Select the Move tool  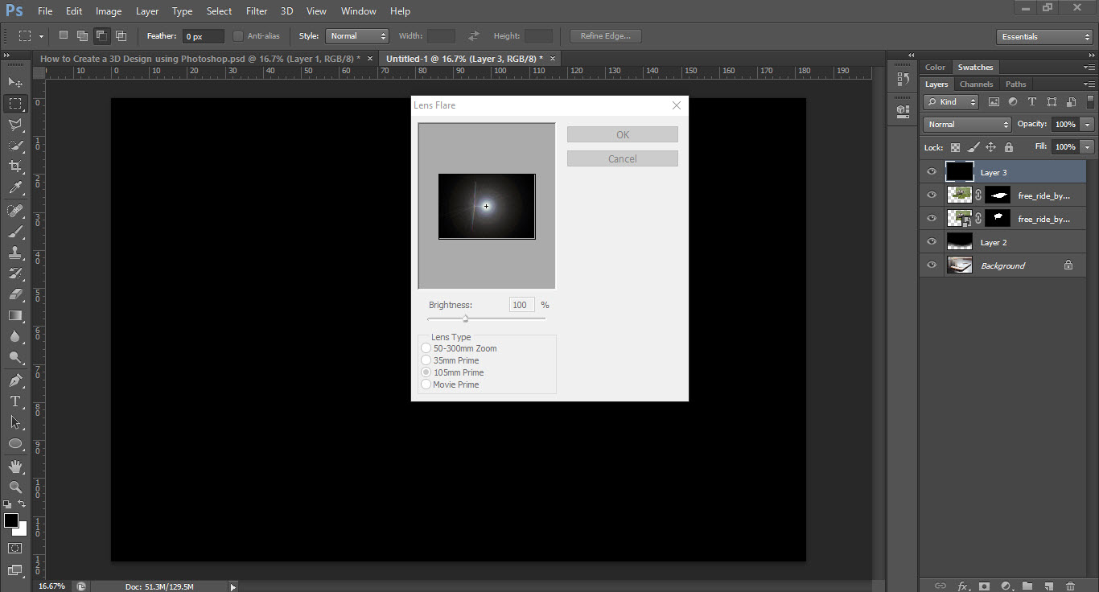pos(15,82)
